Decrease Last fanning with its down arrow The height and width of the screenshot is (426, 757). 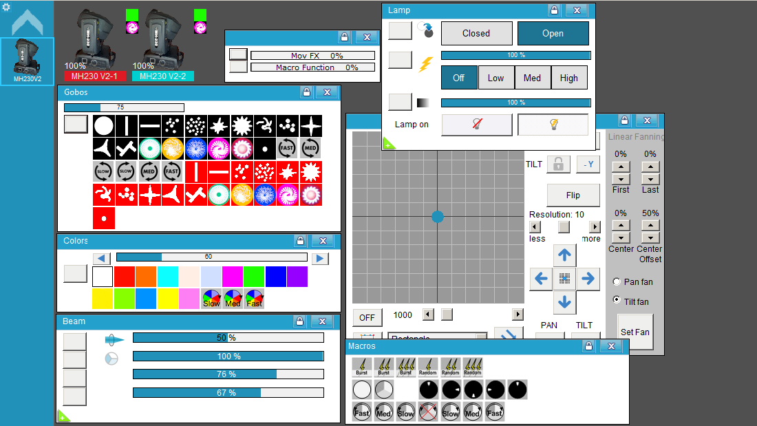click(x=650, y=179)
